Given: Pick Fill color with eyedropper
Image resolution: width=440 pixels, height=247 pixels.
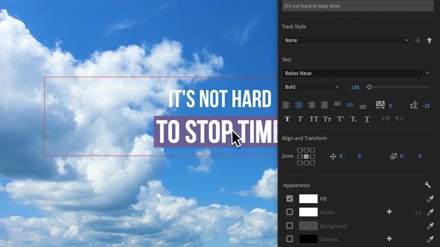Looking at the screenshot, I should [430, 199].
